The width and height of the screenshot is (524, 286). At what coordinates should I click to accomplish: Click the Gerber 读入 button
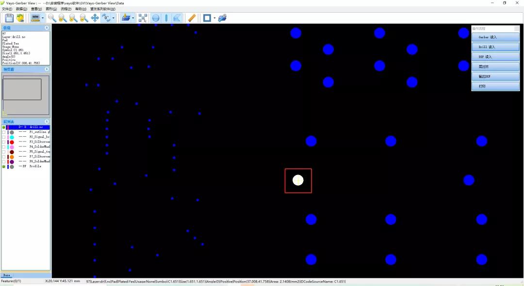pyautogui.click(x=495, y=37)
